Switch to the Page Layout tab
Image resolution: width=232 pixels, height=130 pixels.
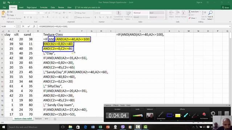point(32,7)
